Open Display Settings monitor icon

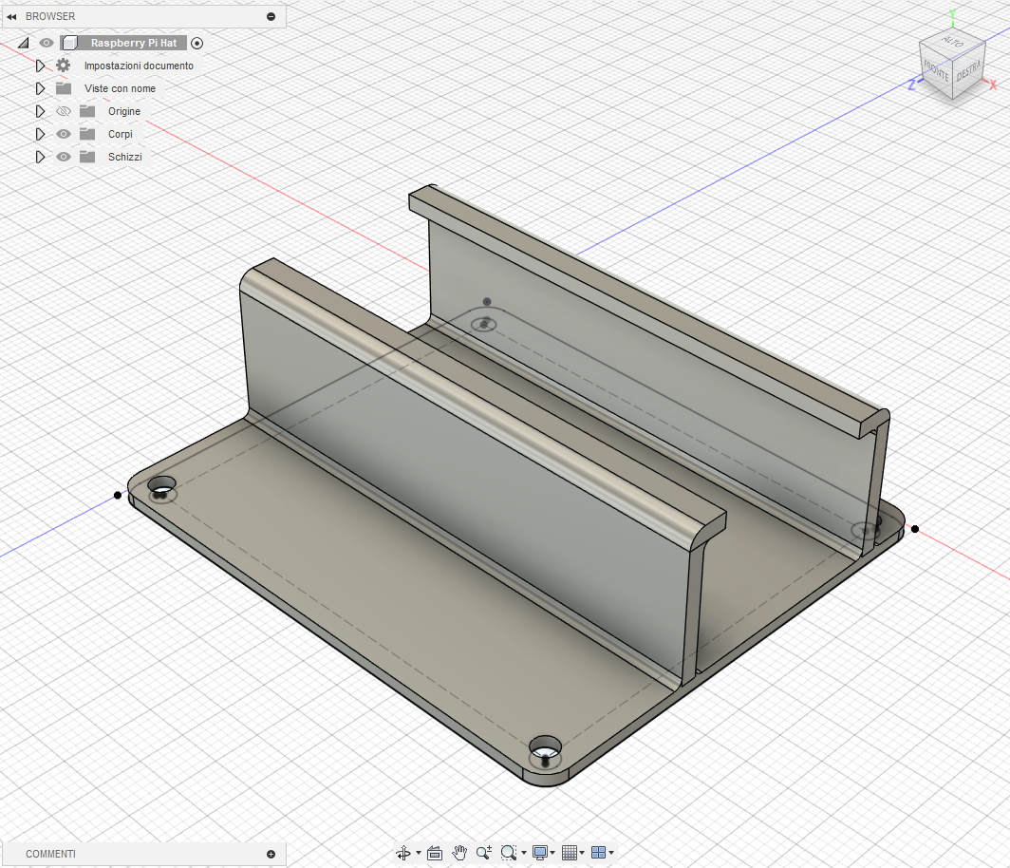pos(540,853)
